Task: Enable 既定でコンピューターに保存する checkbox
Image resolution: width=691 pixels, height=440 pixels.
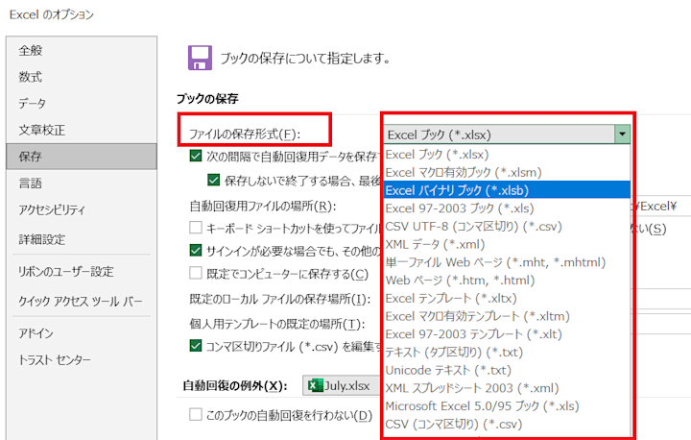Action: tap(196, 273)
